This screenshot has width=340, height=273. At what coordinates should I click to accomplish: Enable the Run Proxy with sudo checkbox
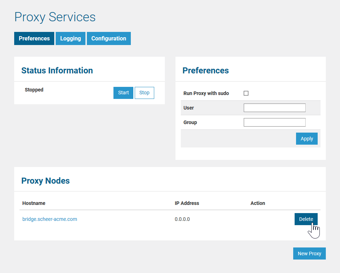[246, 93]
